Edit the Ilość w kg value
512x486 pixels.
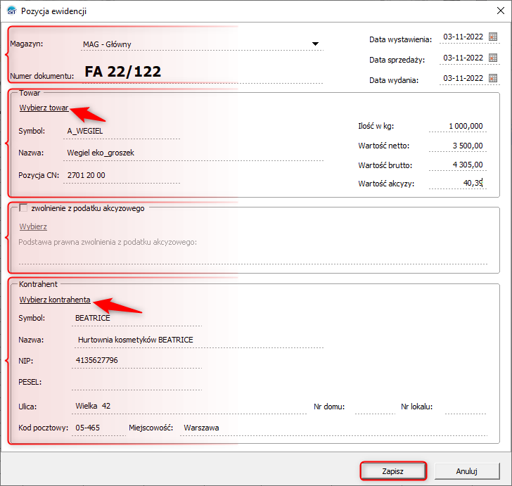pyautogui.click(x=457, y=126)
